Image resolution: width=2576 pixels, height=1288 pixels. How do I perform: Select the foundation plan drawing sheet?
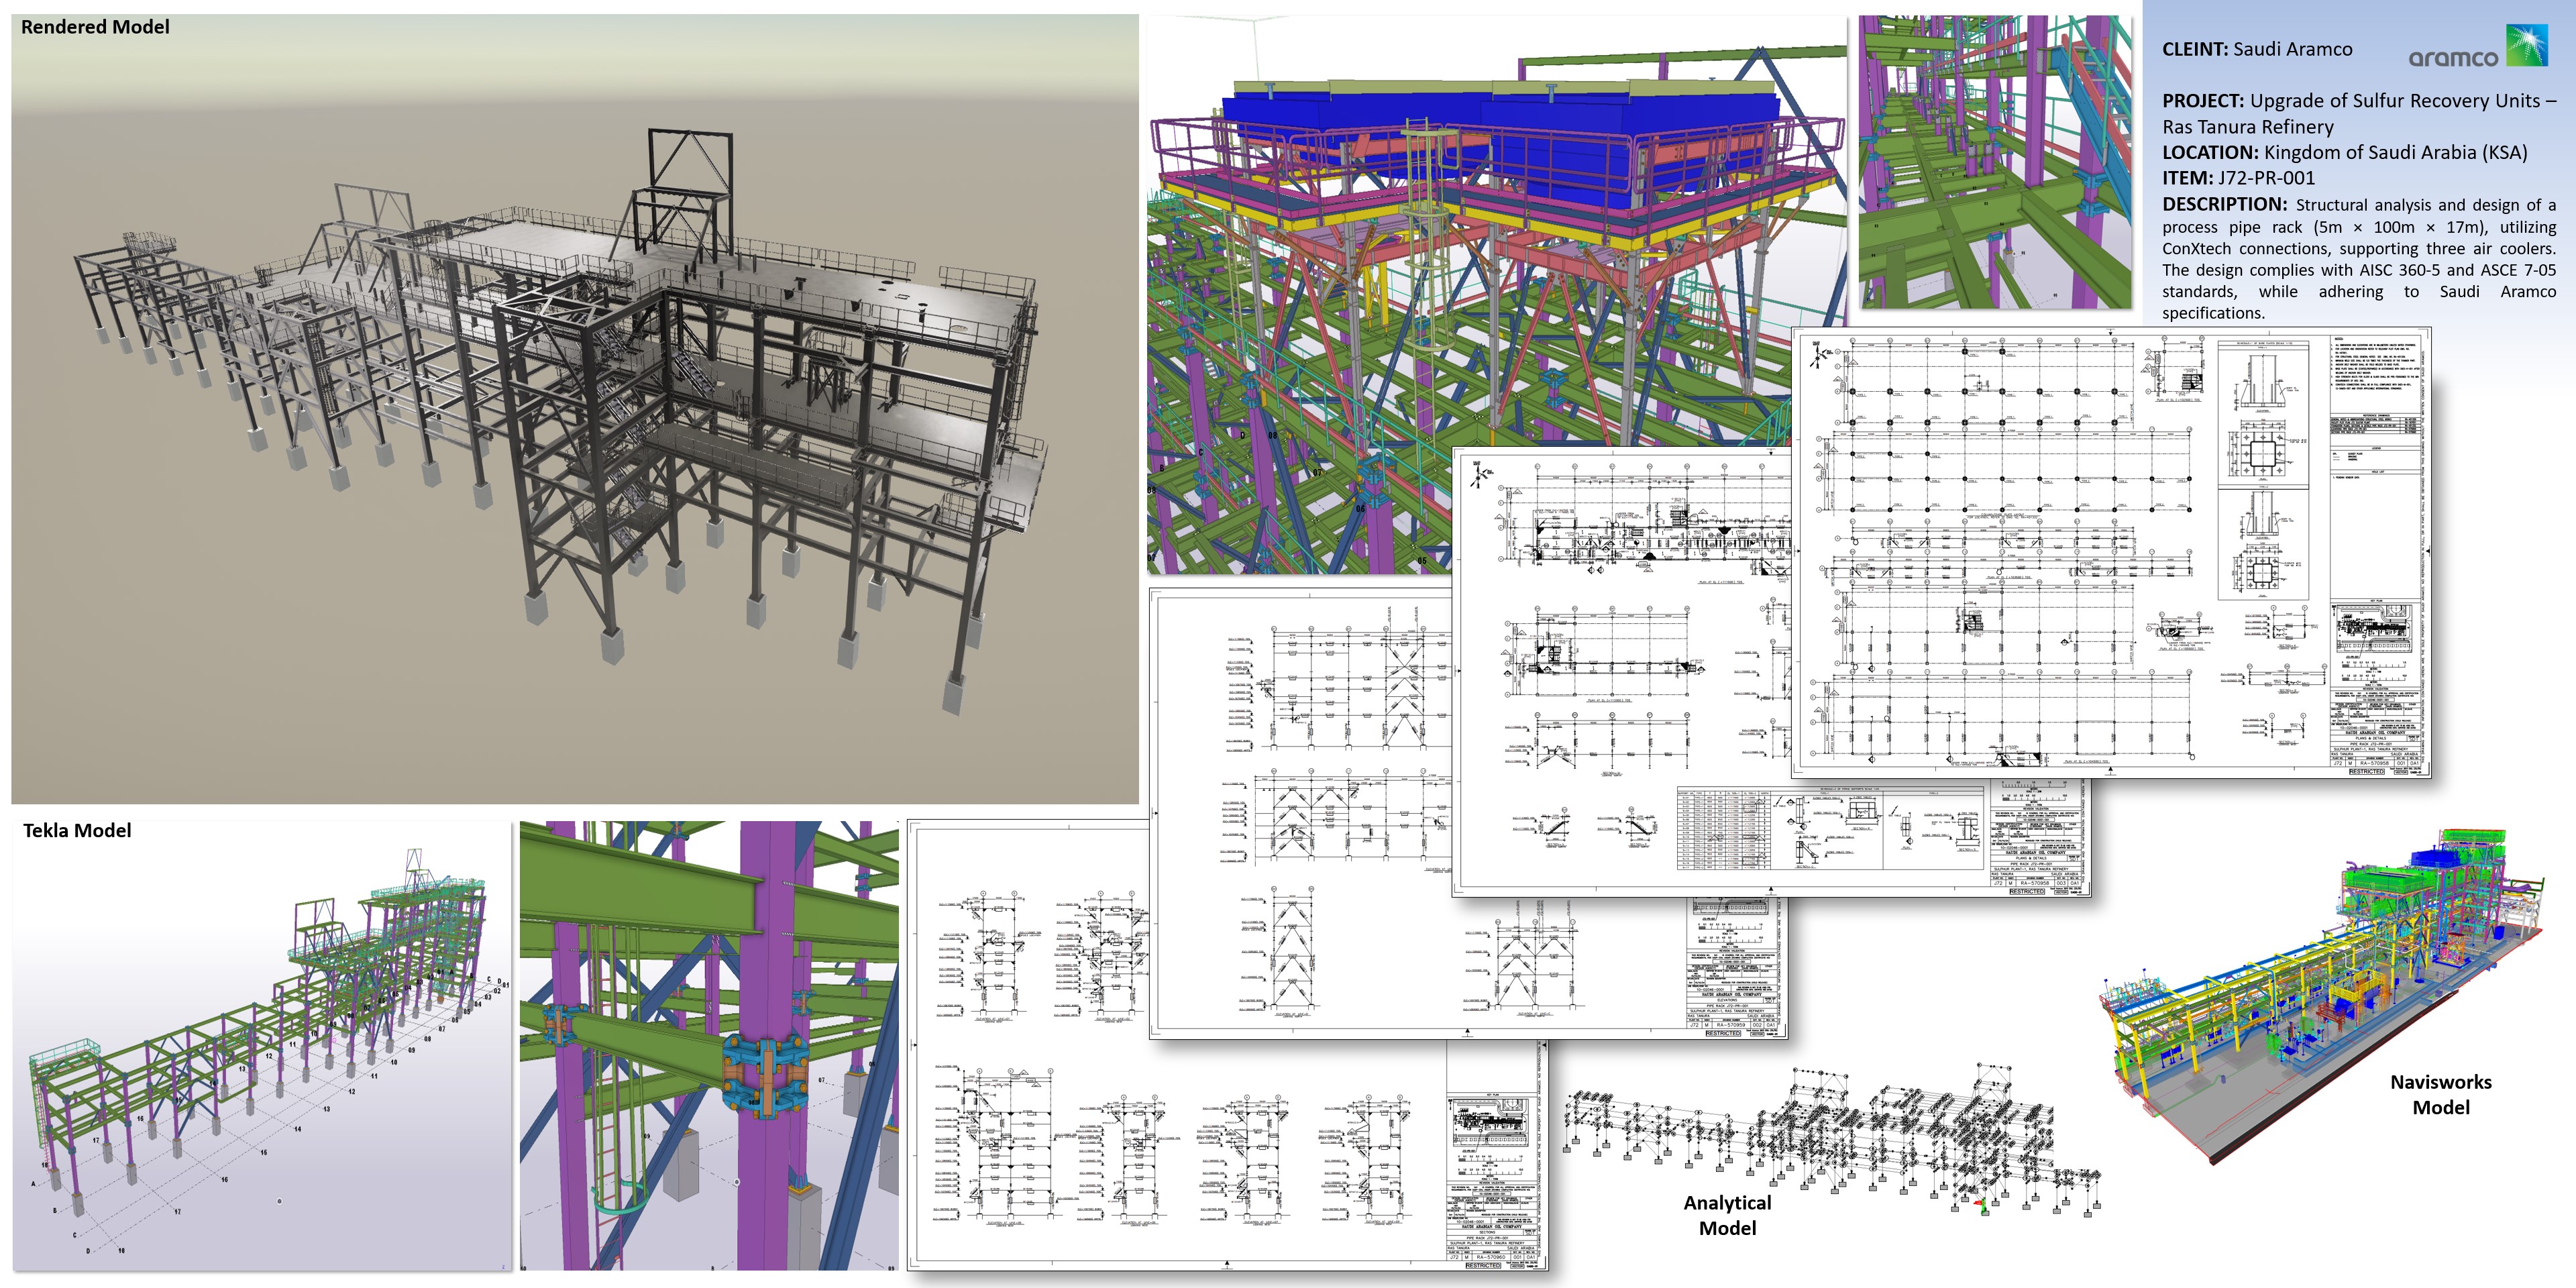(x=2111, y=552)
